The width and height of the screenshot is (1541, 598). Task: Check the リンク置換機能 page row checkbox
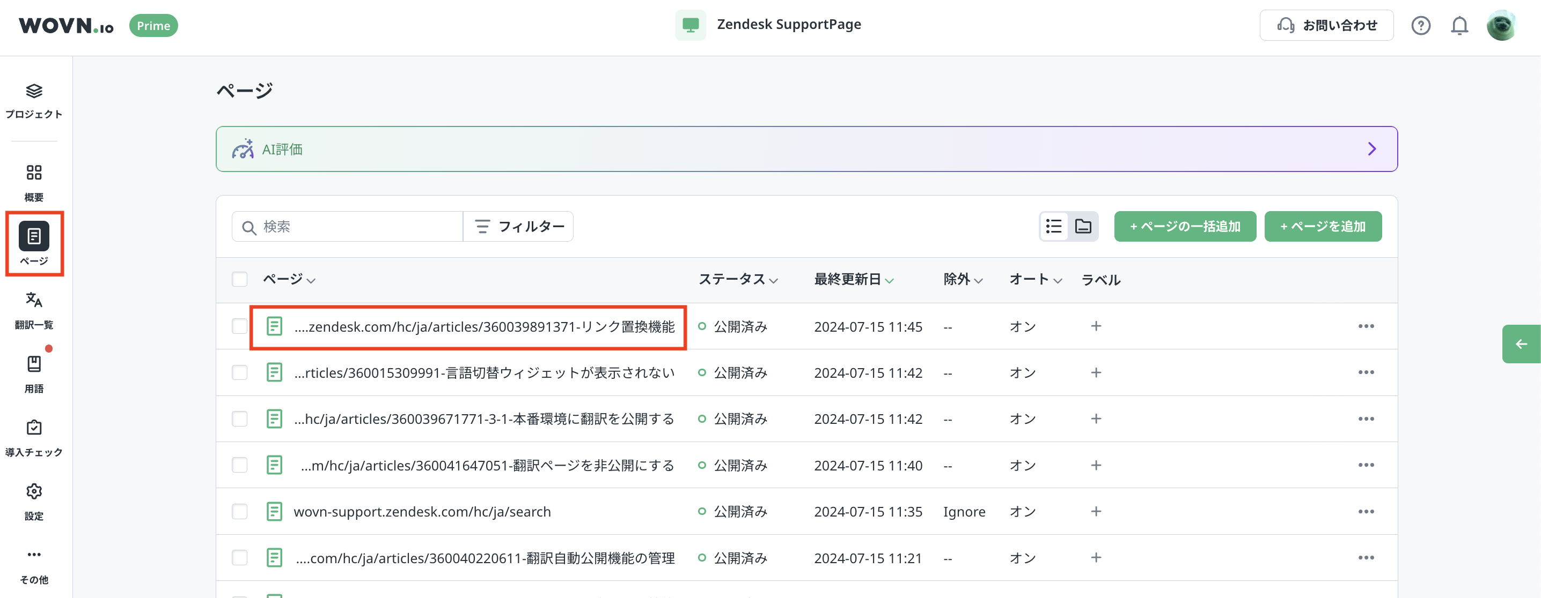[x=239, y=326]
